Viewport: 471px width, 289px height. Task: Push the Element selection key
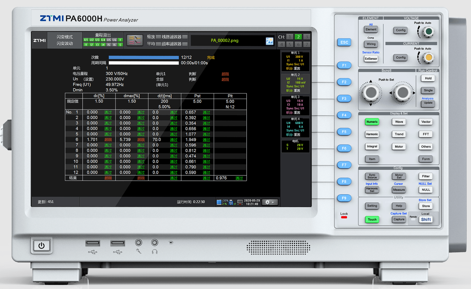pos(371,30)
